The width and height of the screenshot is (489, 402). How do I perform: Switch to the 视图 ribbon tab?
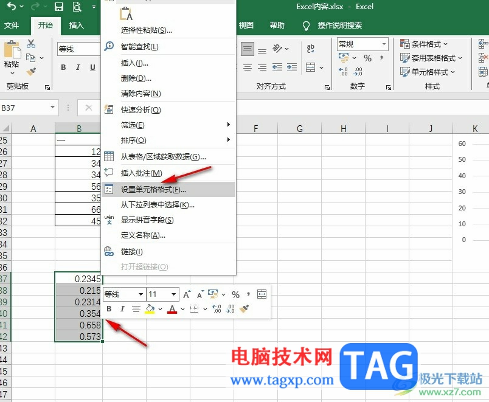tap(246, 26)
